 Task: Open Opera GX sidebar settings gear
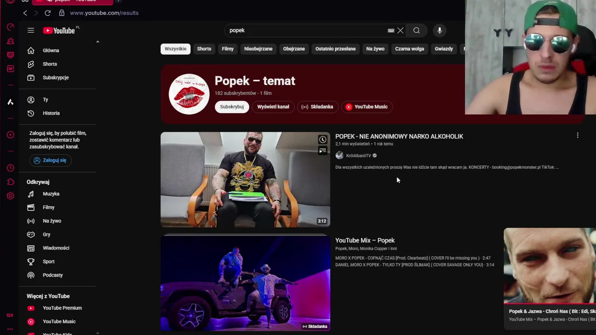pos(10,196)
